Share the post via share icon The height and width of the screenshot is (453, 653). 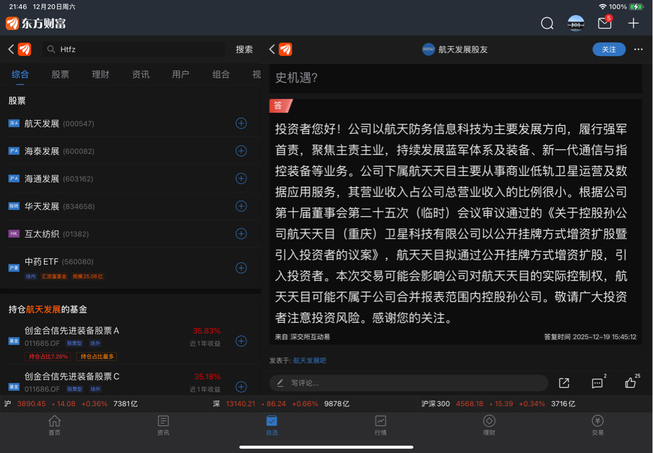[564, 383]
